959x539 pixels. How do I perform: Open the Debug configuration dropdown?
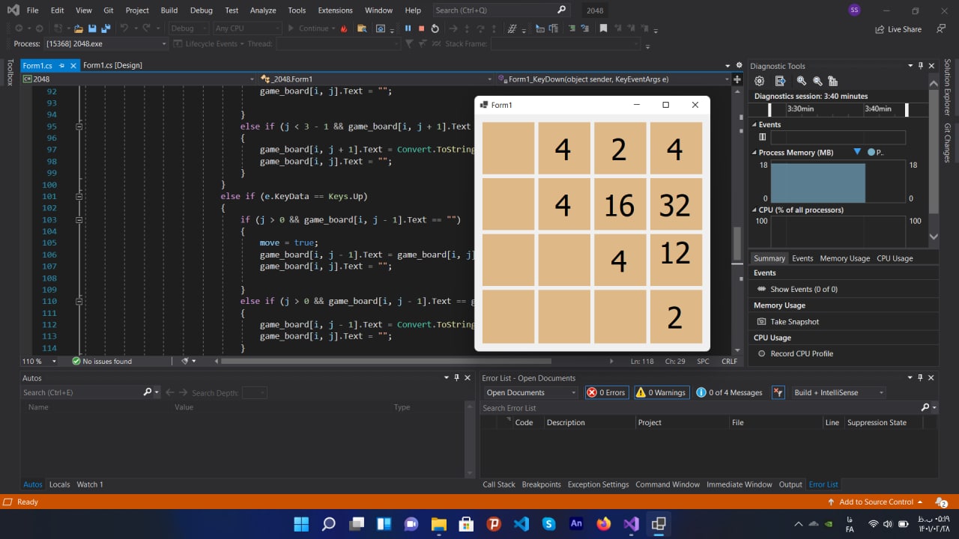189,28
